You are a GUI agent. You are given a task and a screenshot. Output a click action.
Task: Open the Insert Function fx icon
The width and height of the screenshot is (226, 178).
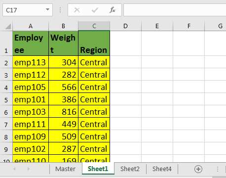click(113, 10)
